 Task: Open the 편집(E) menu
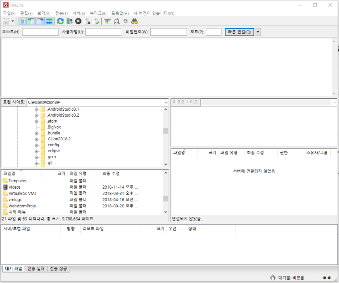point(26,13)
